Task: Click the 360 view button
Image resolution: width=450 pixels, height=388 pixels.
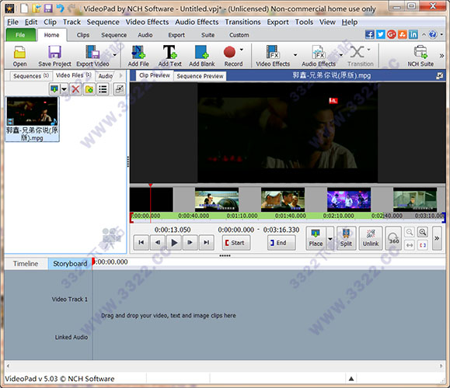Action: [x=393, y=238]
